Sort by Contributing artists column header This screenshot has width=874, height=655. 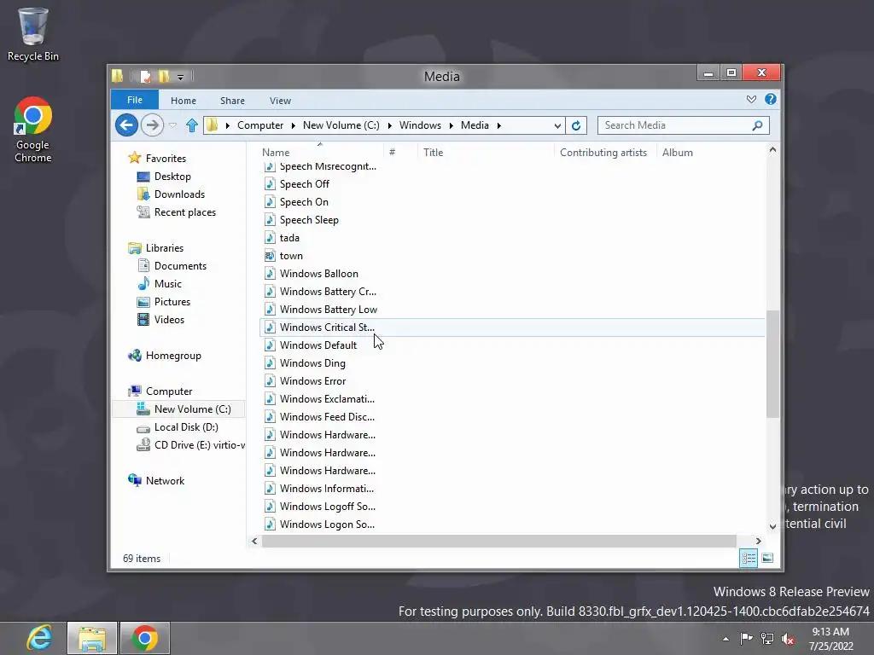click(x=606, y=152)
